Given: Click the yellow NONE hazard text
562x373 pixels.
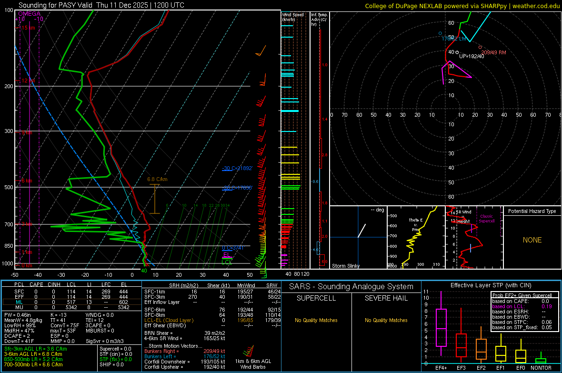Looking at the screenshot, I should point(532,240).
